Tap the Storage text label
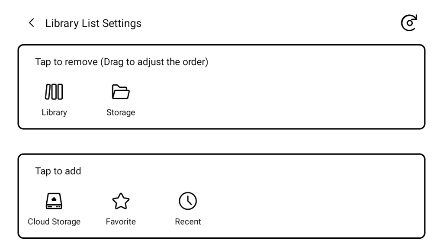443x250 pixels. [x=121, y=112]
